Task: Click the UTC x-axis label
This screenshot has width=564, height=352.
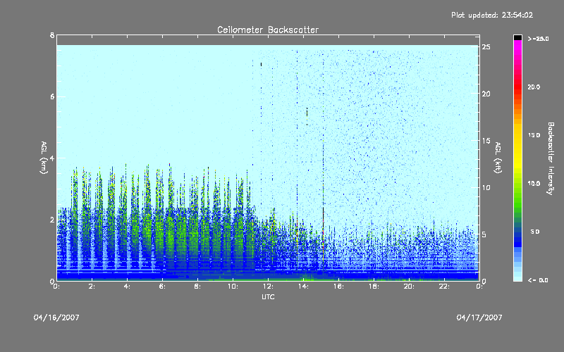Action: (x=268, y=296)
